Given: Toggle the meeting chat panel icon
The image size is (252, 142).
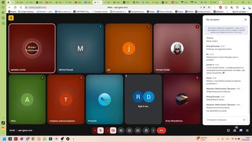Looking at the screenshot, I should (x=241, y=131).
